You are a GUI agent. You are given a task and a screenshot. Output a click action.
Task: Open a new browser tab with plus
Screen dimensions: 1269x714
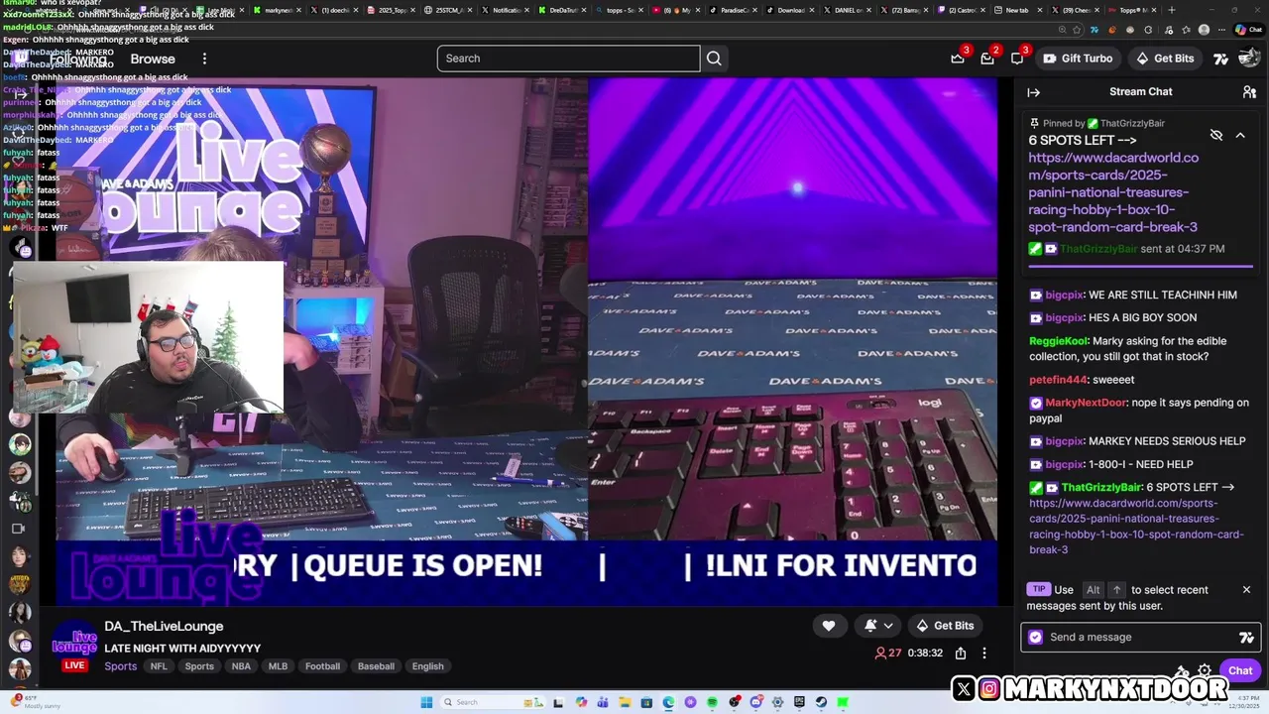pyautogui.click(x=1172, y=10)
